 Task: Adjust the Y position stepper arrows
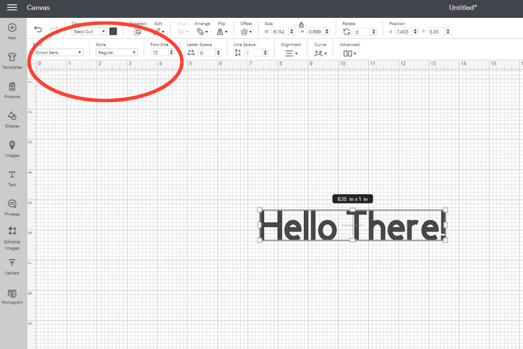pos(448,31)
